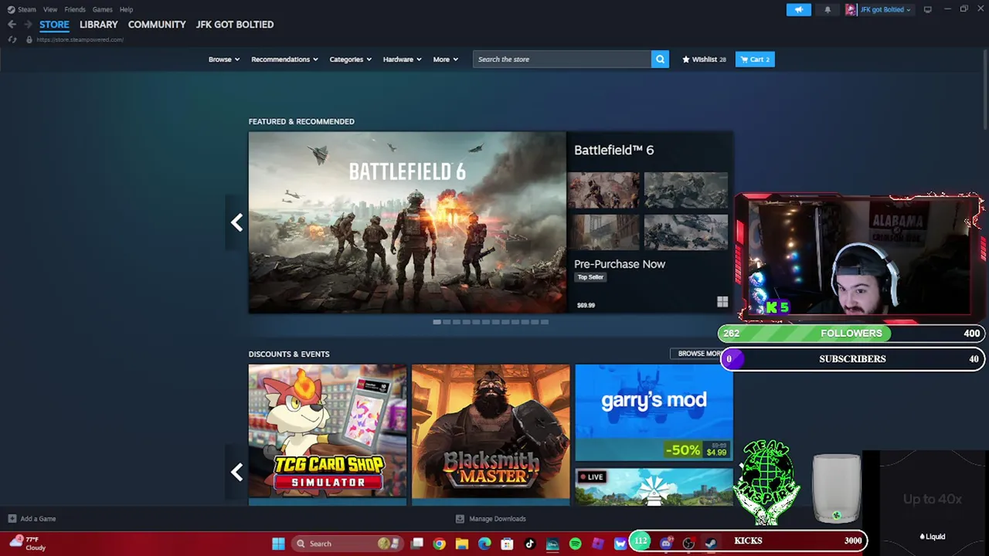Open the garry's mod discount card
The image size is (989, 556).
coord(654,413)
